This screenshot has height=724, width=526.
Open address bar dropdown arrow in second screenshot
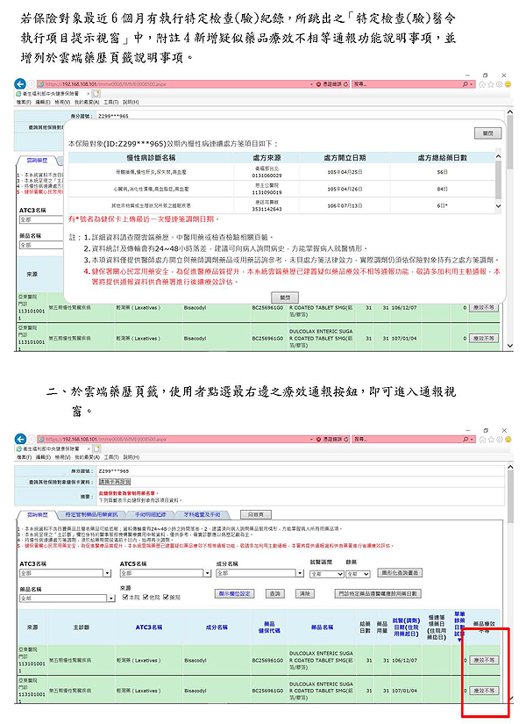pos(312,440)
